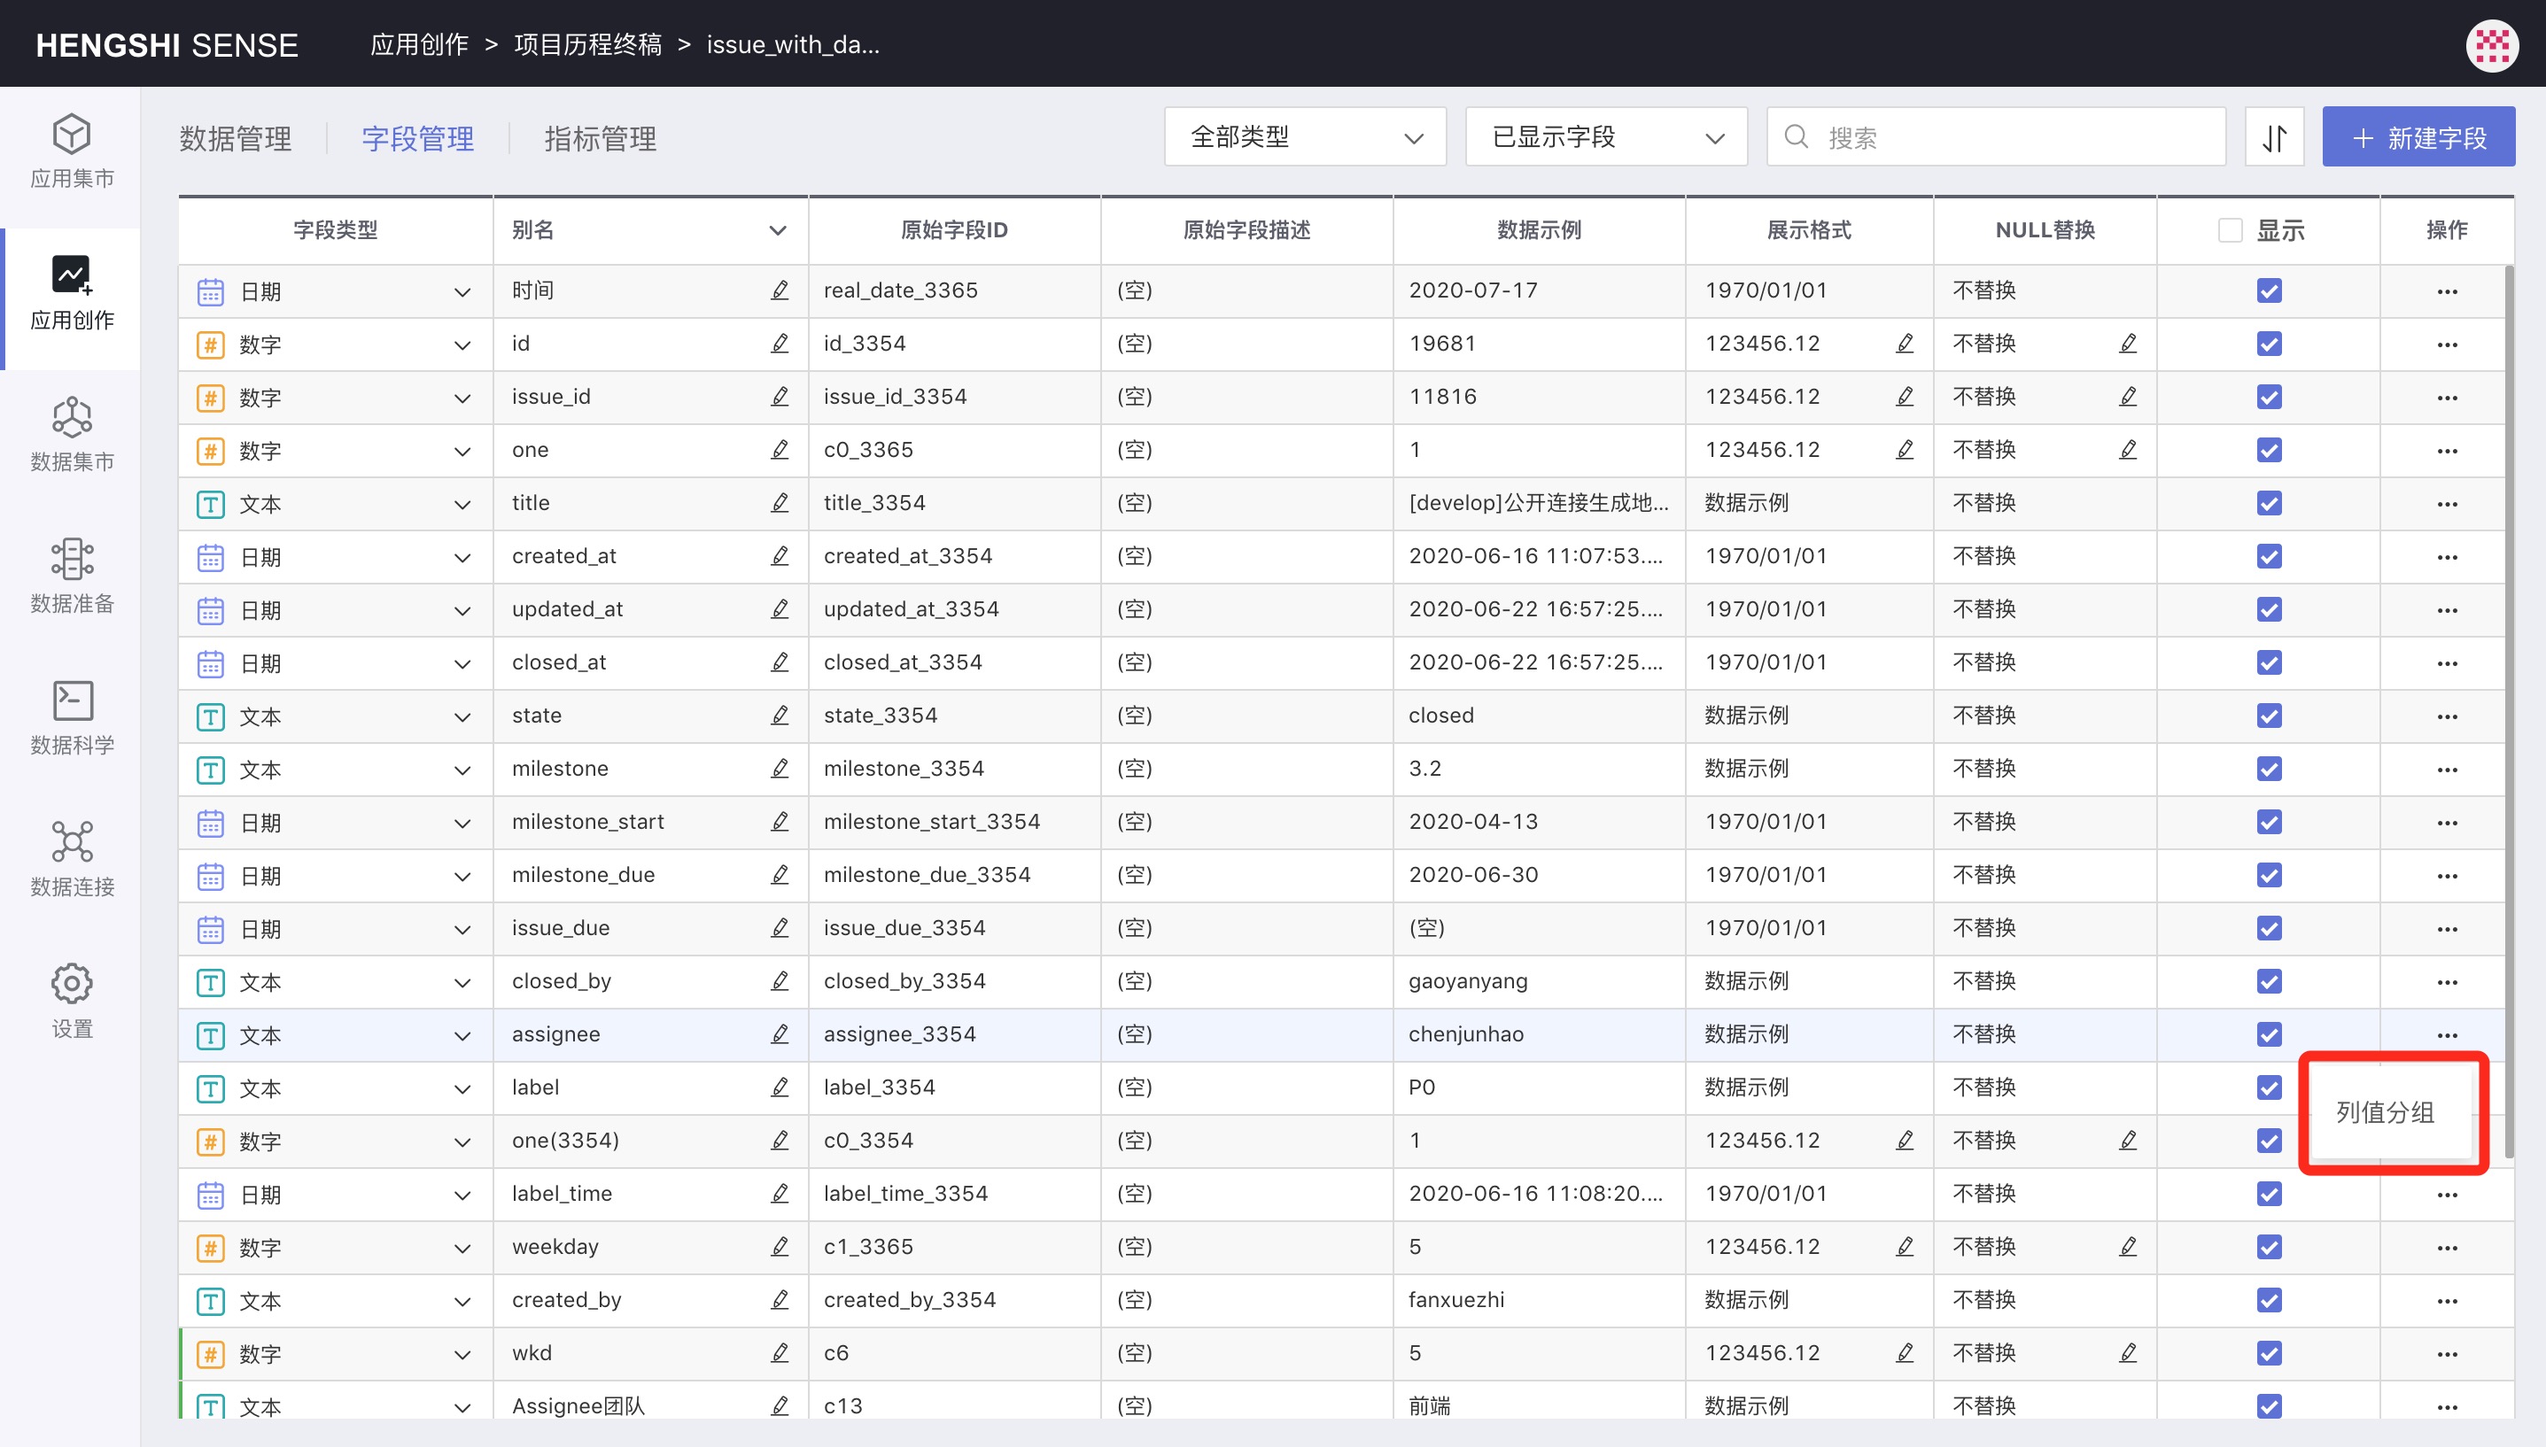Open the 应用集市 sidebar icon

click(72, 135)
